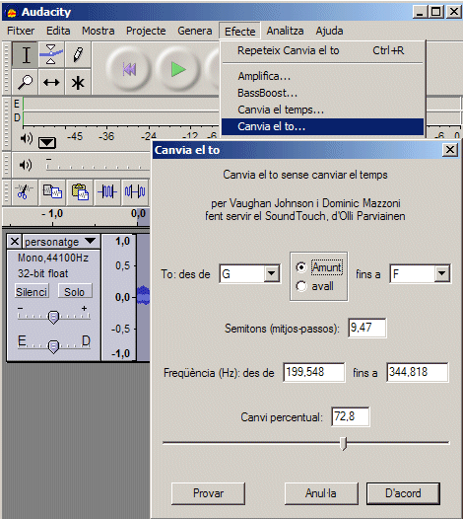Screen dimensions: 463x519
Task: Open the Projecte menu
Action: (146, 31)
